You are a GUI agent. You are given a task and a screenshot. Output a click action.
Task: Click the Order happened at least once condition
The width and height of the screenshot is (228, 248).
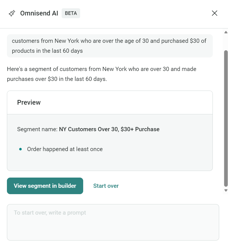(65, 149)
